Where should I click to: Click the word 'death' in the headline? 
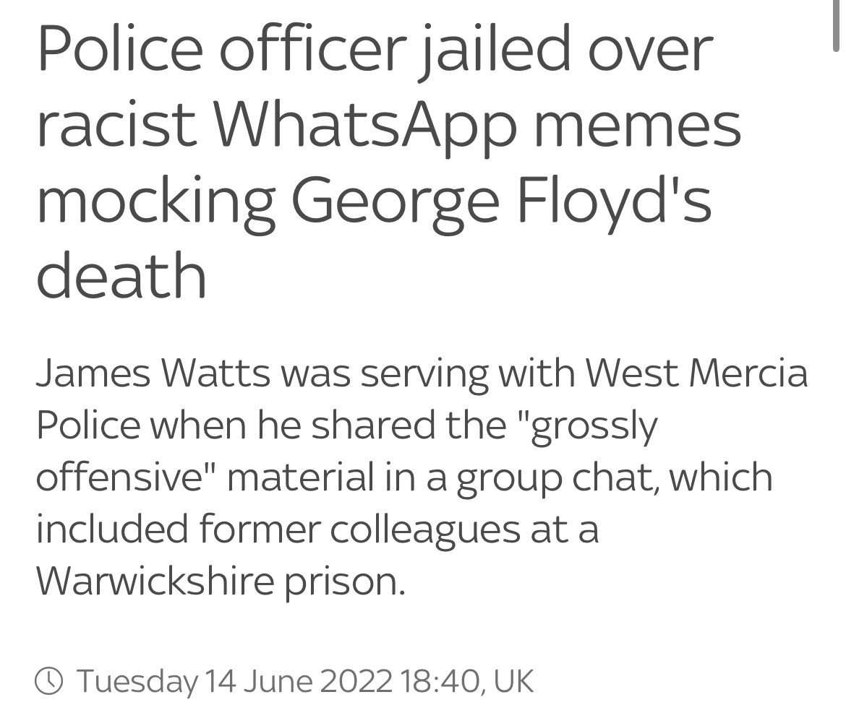click(121, 275)
